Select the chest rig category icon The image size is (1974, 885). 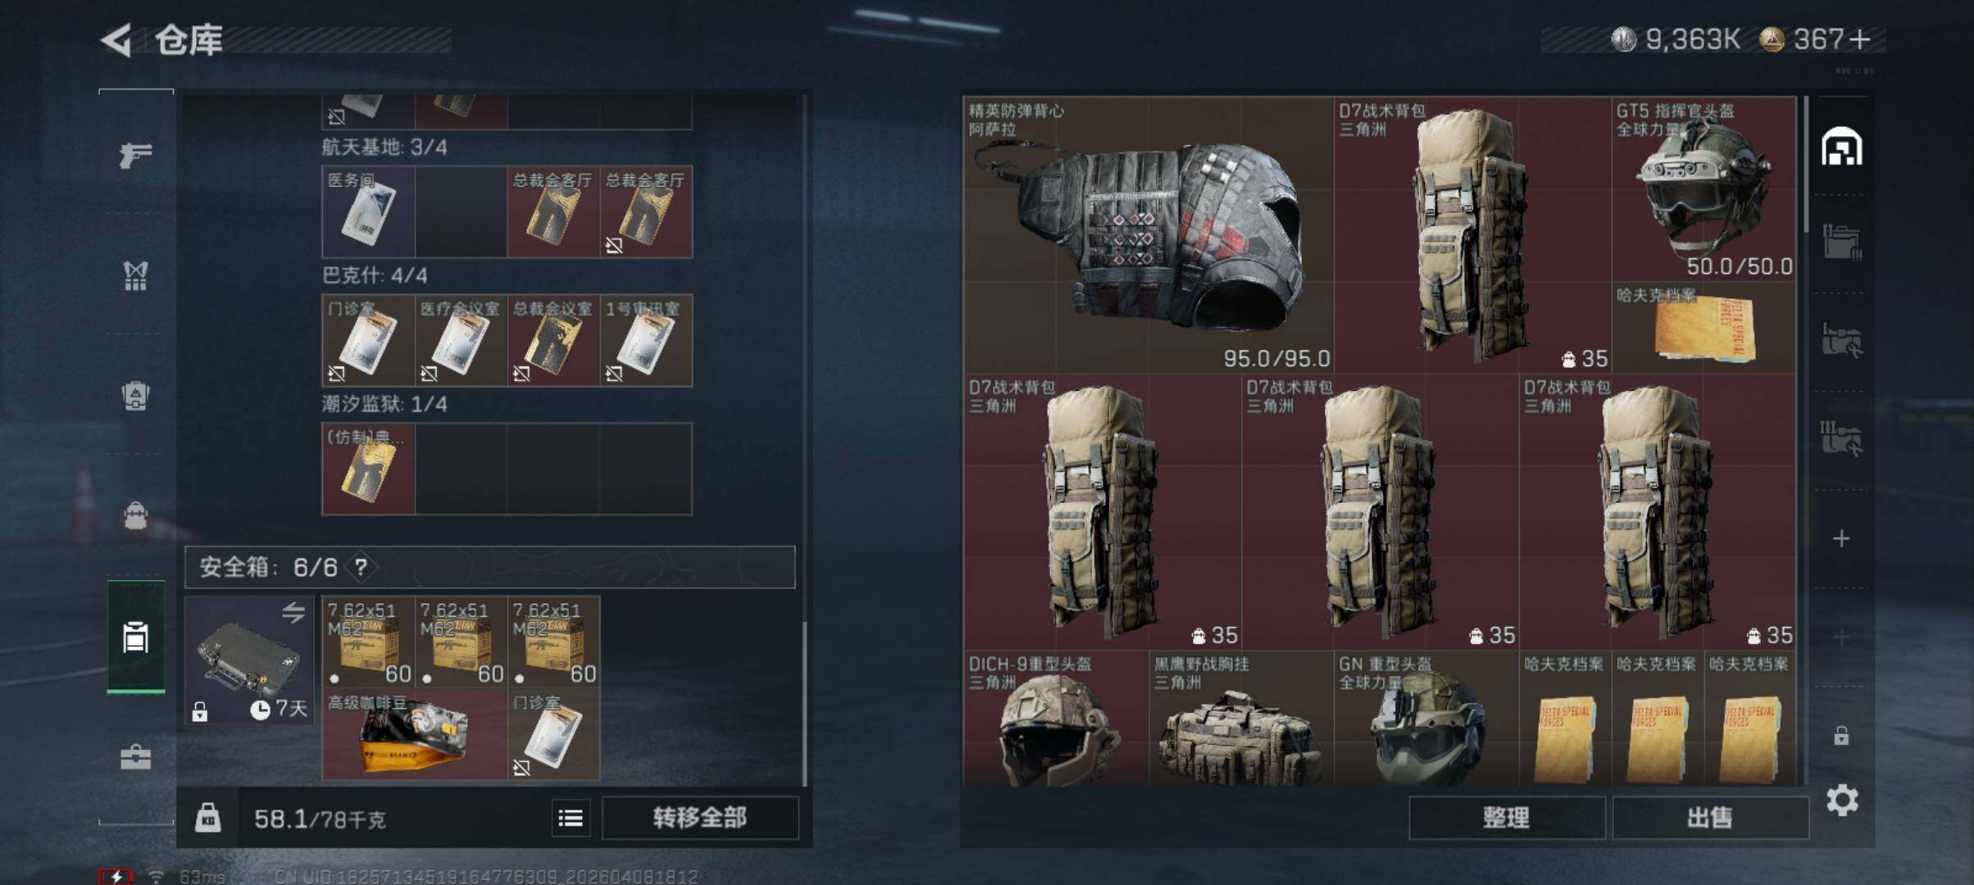135,275
